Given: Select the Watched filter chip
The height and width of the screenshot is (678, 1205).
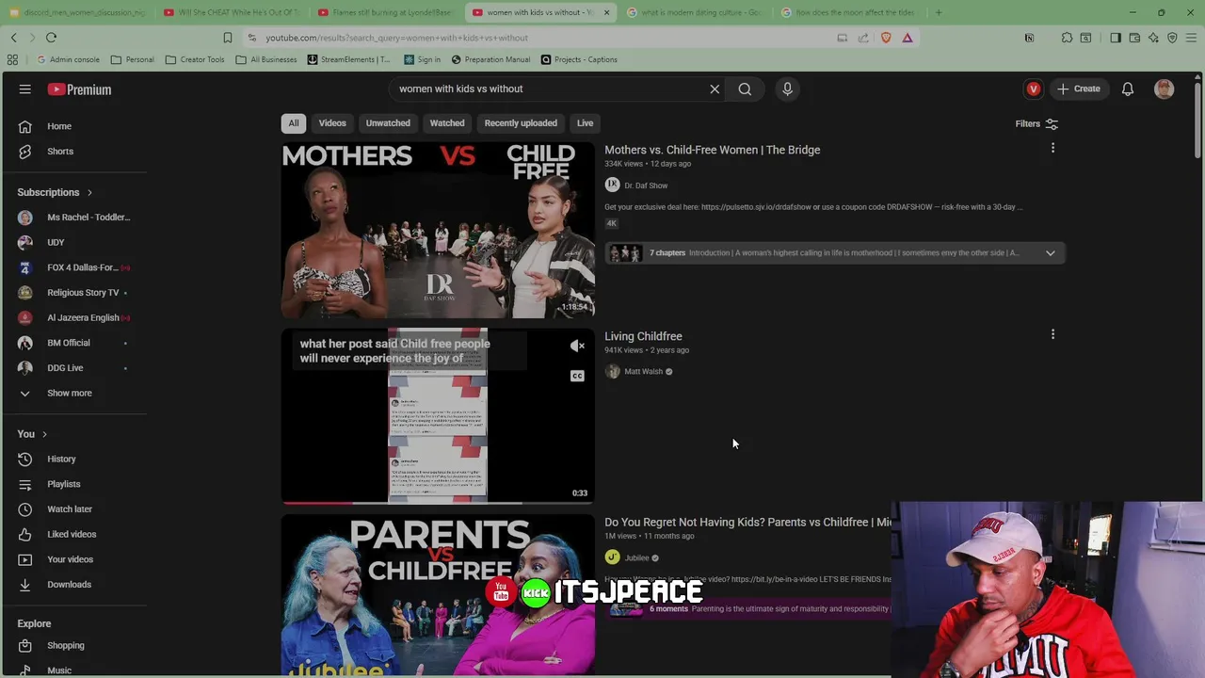Looking at the screenshot, I should (x=447, y=123).
